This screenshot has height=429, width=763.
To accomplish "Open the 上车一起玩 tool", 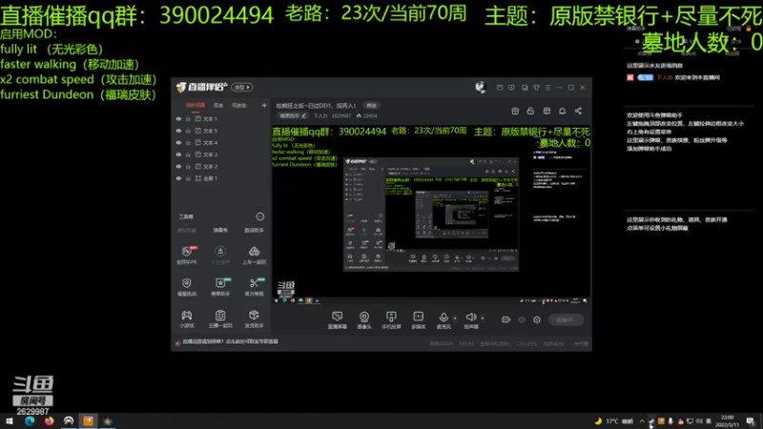I will tap(254, 255).
